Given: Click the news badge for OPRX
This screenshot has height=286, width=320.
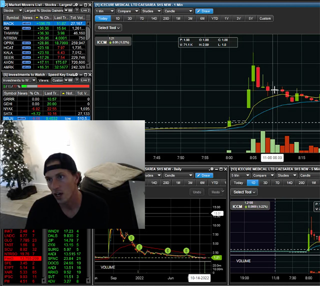Looking at the screenshot, I should coord(26,43).
